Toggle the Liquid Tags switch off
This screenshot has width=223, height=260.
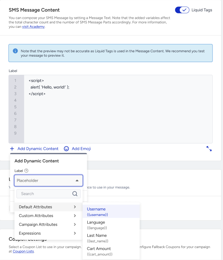(x=182, y=10)
